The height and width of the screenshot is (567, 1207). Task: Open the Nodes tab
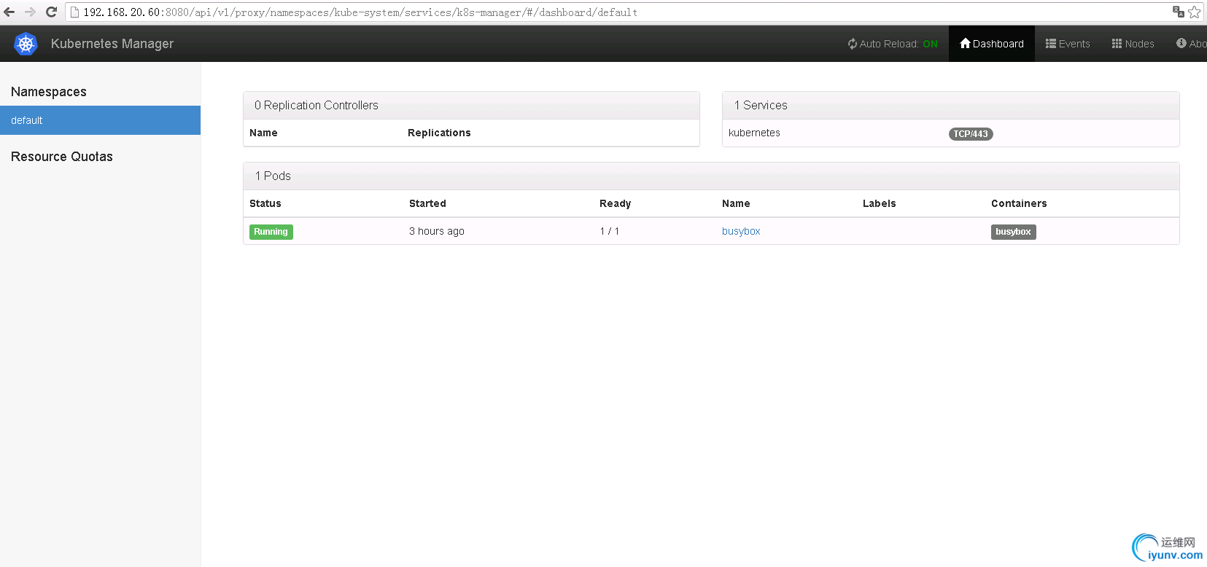coord(1133,44)
